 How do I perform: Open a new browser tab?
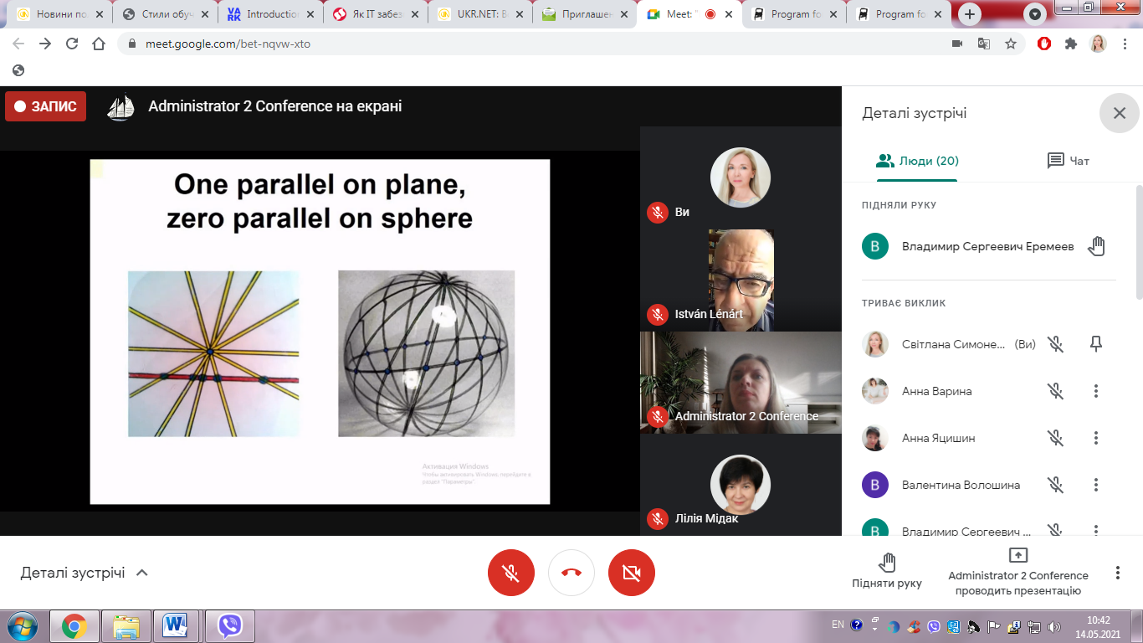[970, 14]
